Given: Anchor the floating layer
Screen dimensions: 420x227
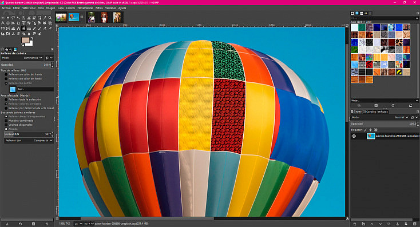Looking at the screenshot, I should click(398, 224).
